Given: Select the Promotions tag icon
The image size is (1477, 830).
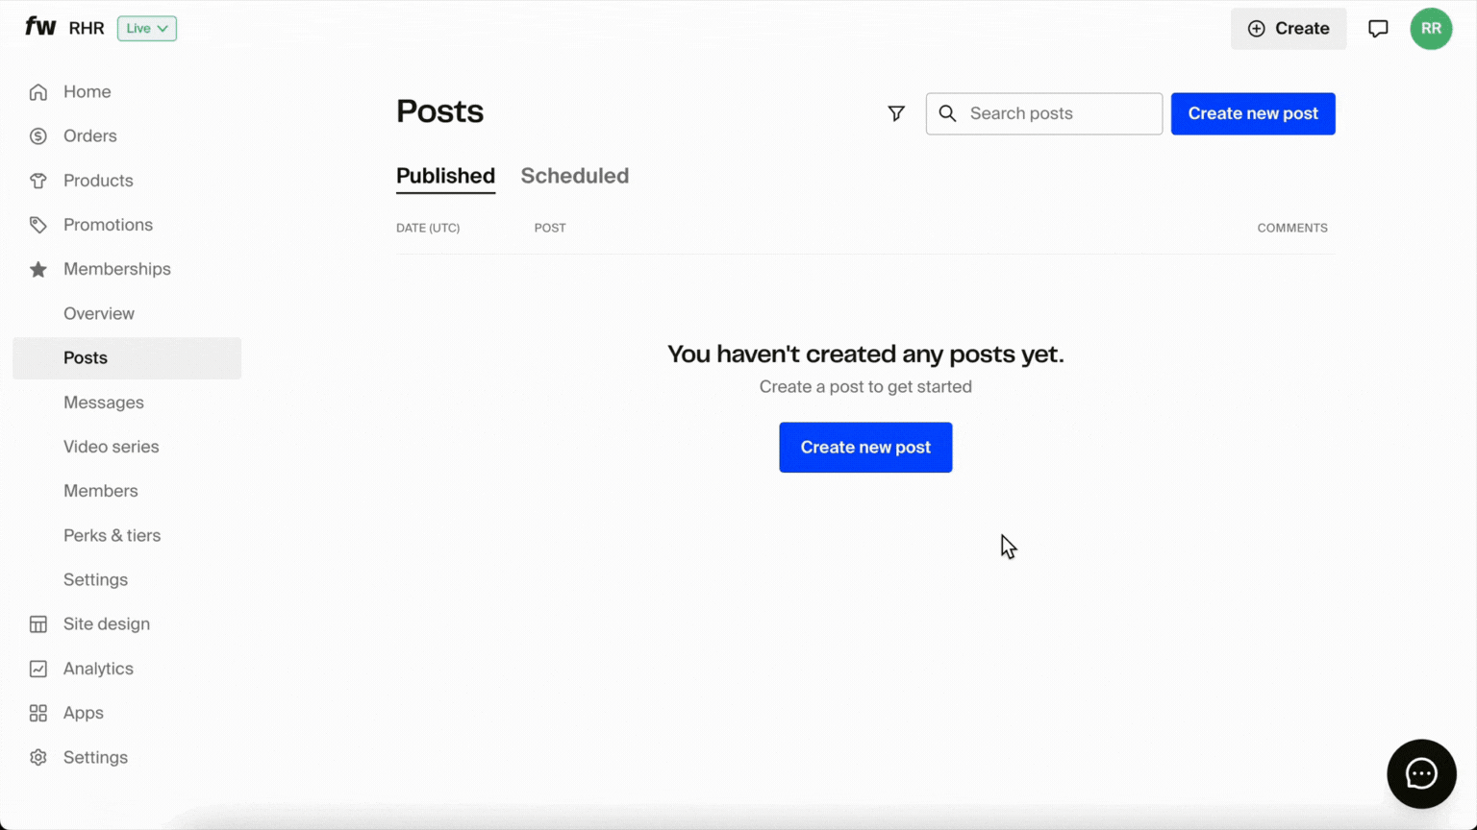Looking at the screenshot, I should click(38, 224).
